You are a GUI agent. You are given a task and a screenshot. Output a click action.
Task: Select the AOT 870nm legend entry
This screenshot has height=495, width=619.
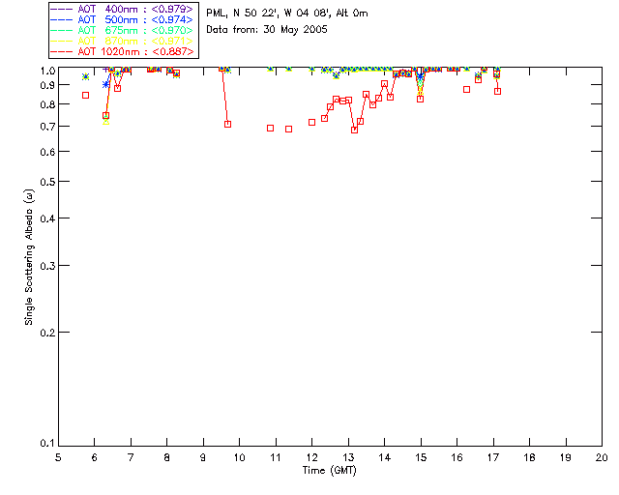point(122,41)
